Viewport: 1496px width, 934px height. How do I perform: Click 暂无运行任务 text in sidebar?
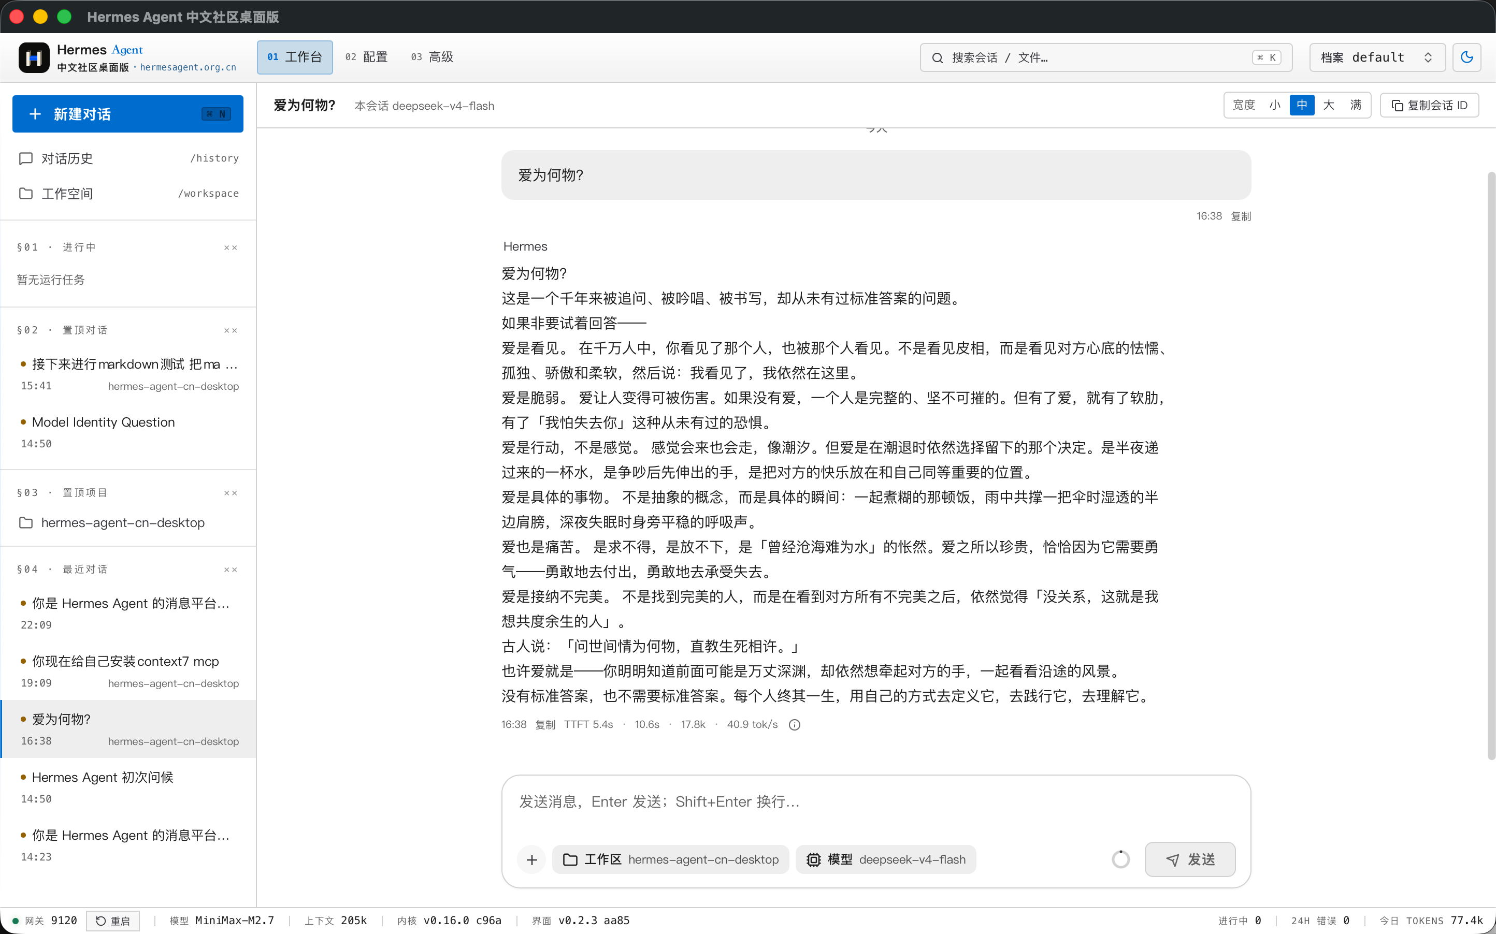tap(51, 280)
